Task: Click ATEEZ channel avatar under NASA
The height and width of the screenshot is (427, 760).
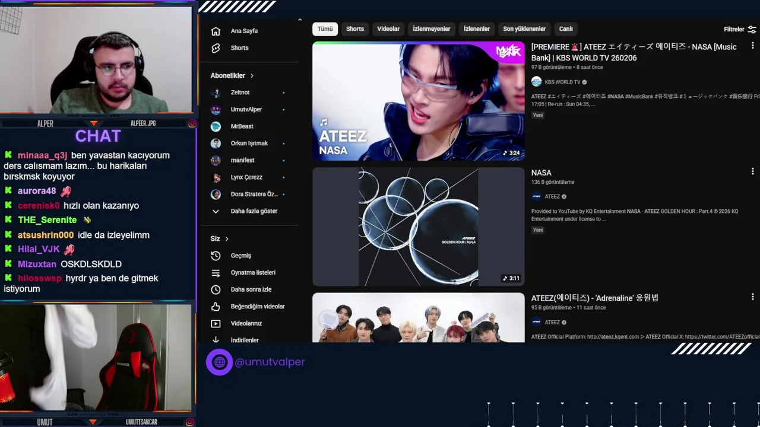Action: [x=536, y=196]
